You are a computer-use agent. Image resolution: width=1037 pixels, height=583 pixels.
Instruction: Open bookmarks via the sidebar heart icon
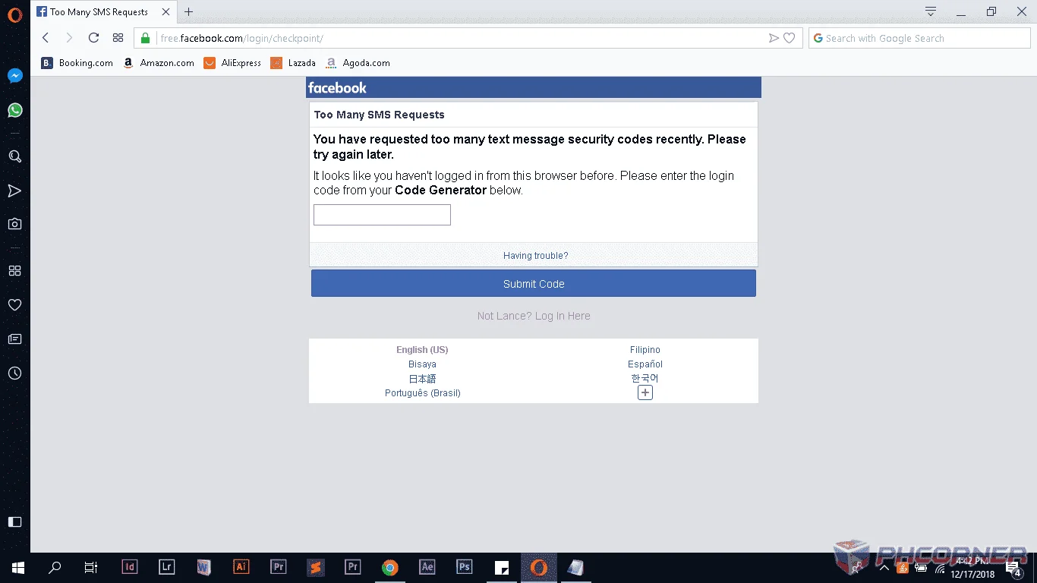[14, 304]
